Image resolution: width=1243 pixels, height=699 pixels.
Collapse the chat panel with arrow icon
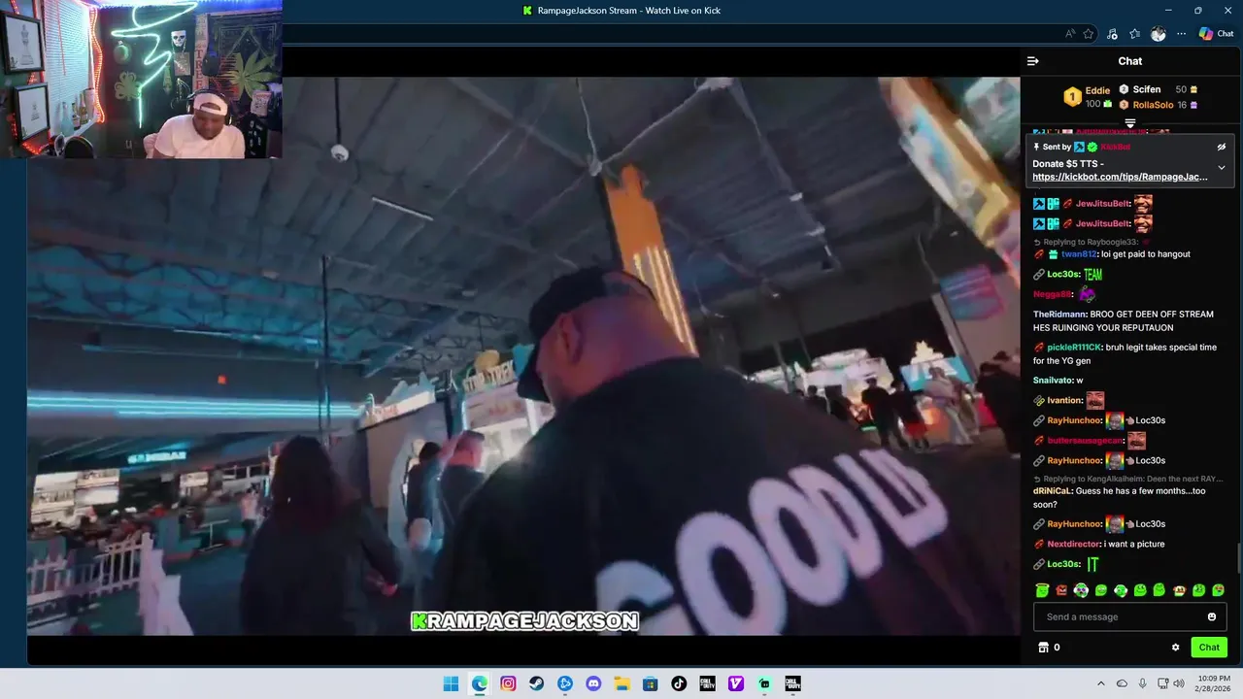click(1032, 61)
